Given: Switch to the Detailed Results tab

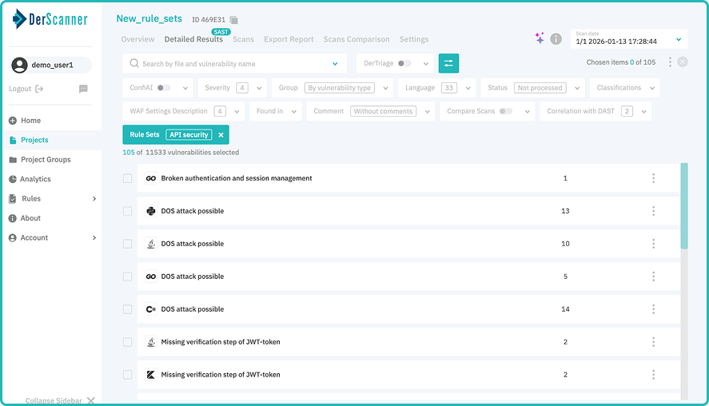Looking at the screenshot, I should [x=193, y=39].
